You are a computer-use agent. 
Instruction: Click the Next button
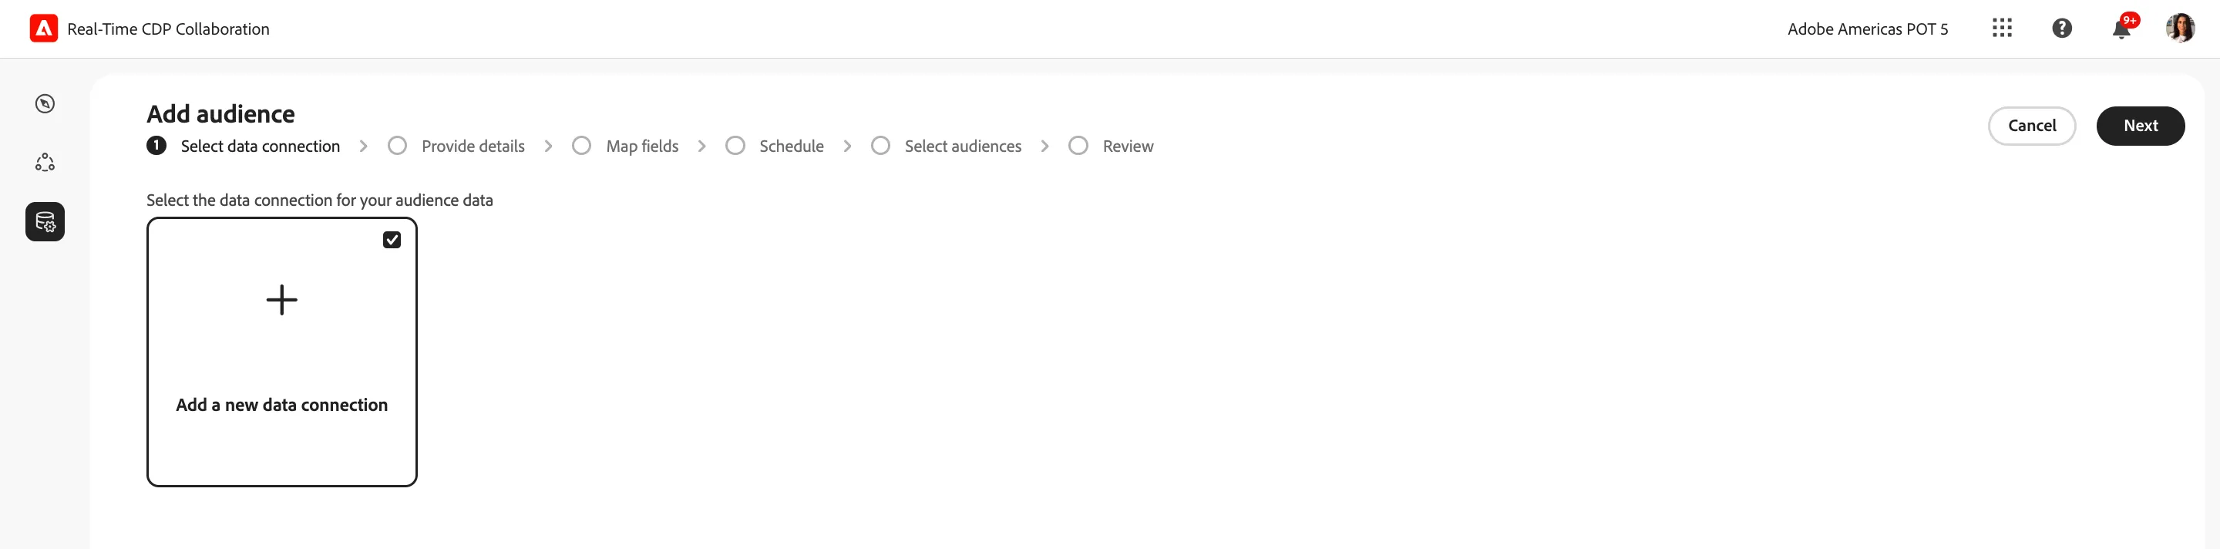pyautogui.click(x=2140, y=126)
